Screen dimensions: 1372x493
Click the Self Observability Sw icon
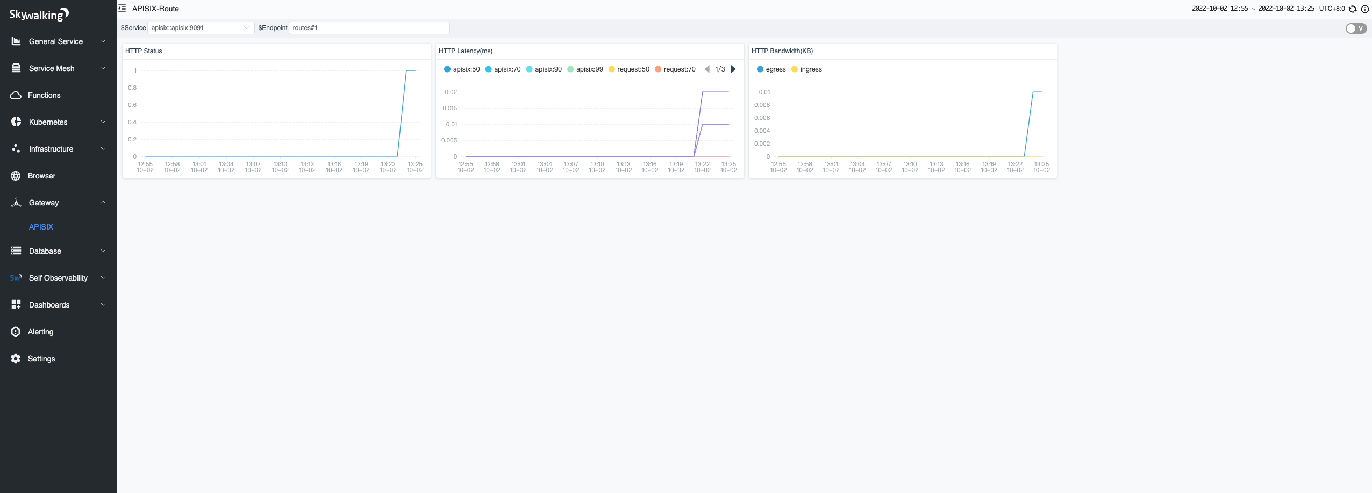(x=16, y=278)
